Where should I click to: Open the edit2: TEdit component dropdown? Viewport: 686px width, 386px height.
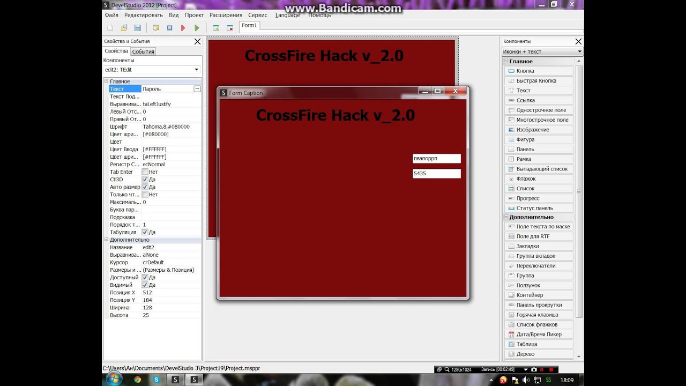196,70
